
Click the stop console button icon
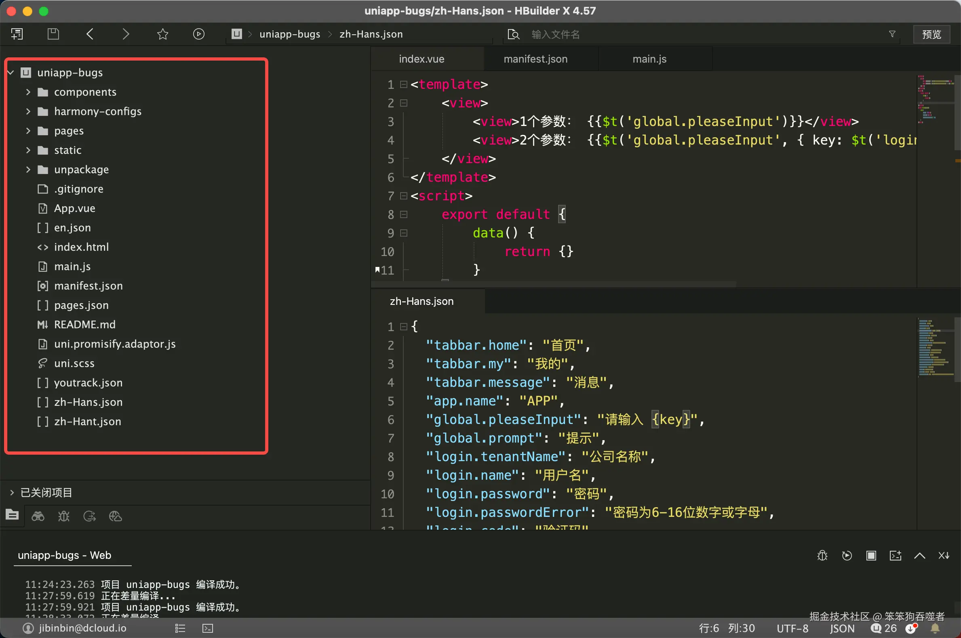coord(871,555)
